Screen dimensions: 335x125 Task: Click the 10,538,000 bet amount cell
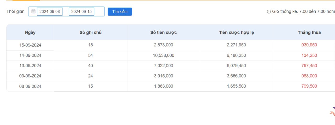pyautogui.click(x=164, y=55)
